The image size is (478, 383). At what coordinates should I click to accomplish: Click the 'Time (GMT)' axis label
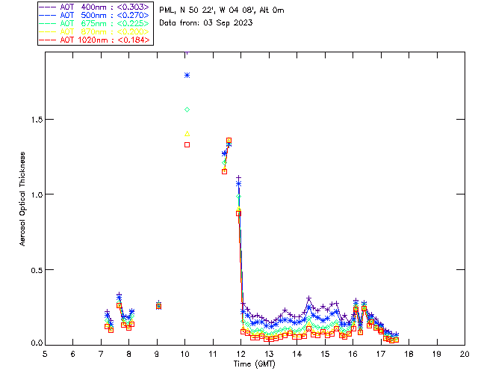(x=254, y=364)
